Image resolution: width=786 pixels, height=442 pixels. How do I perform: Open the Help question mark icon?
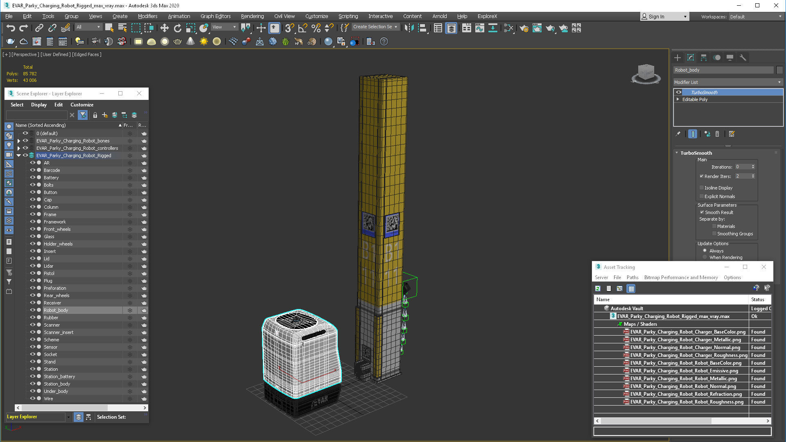pos(384,41)
